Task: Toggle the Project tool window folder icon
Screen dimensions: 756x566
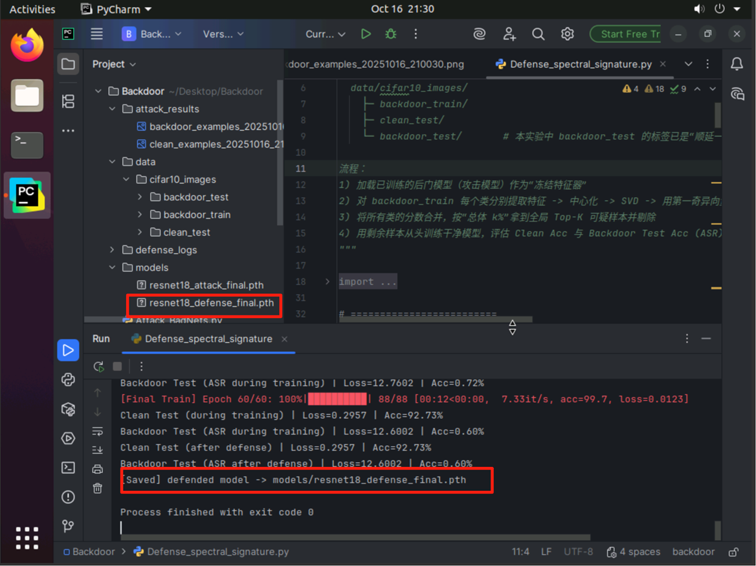Action: click(68, 64)
